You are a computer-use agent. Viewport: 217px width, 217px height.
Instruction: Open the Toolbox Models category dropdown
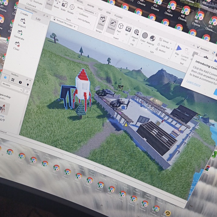(x=12, y=86)
